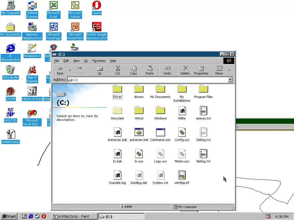Select the Program Files folder
The height and width of the screenshot is (220, 294).
(x=204, y=92)
